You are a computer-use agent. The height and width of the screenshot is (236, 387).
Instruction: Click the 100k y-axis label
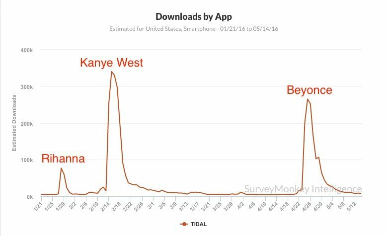(x=27, y=160)
